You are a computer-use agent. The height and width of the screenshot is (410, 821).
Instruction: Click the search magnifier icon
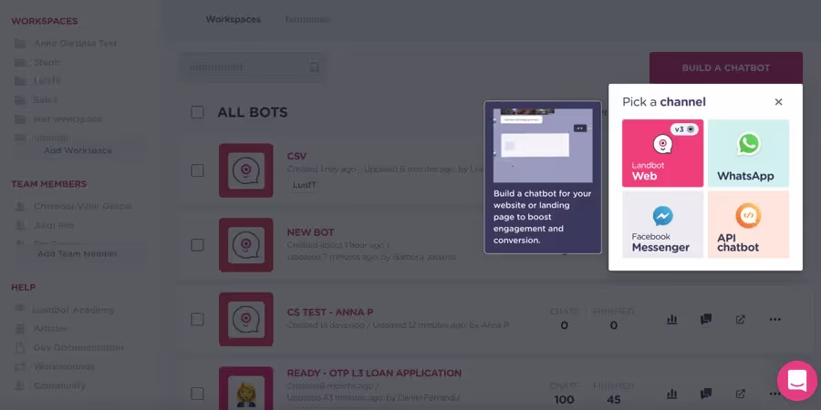(314, 67)
